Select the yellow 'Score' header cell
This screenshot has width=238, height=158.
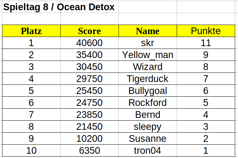[x=89, y=31]
